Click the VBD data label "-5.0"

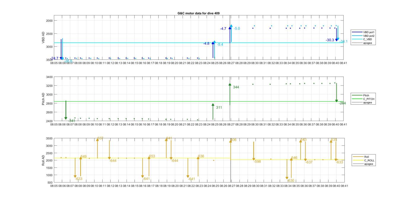237,29
